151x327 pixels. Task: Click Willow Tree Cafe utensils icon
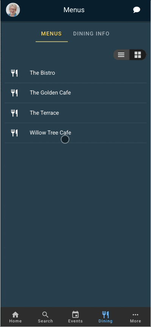[x=14, y=133]
